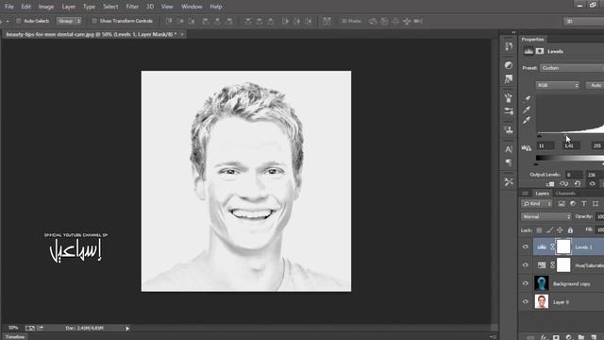The height and width of the screenshot is (340, 604).
Task: Toggle Levels adjustment visibility in Properties
Action: click(x=593, y=184)
